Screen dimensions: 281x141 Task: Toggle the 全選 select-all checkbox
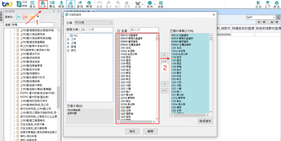[118, 31]
